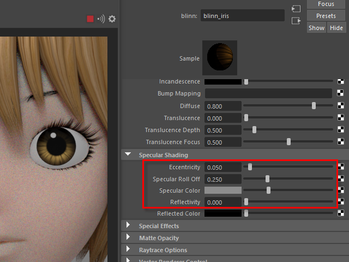The width and height of the screenshot is (349, 262).
Task: Click the checker map button for Eccentricity
Action: click(x=341, y=167)
